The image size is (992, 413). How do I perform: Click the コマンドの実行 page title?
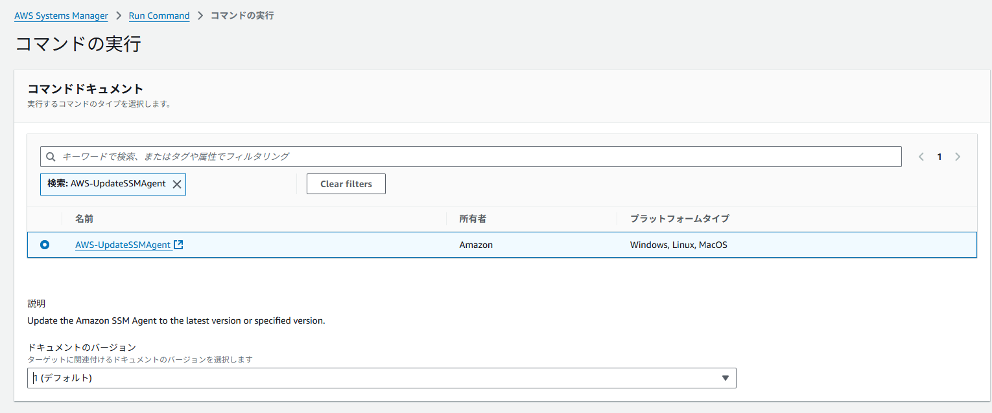78,44
